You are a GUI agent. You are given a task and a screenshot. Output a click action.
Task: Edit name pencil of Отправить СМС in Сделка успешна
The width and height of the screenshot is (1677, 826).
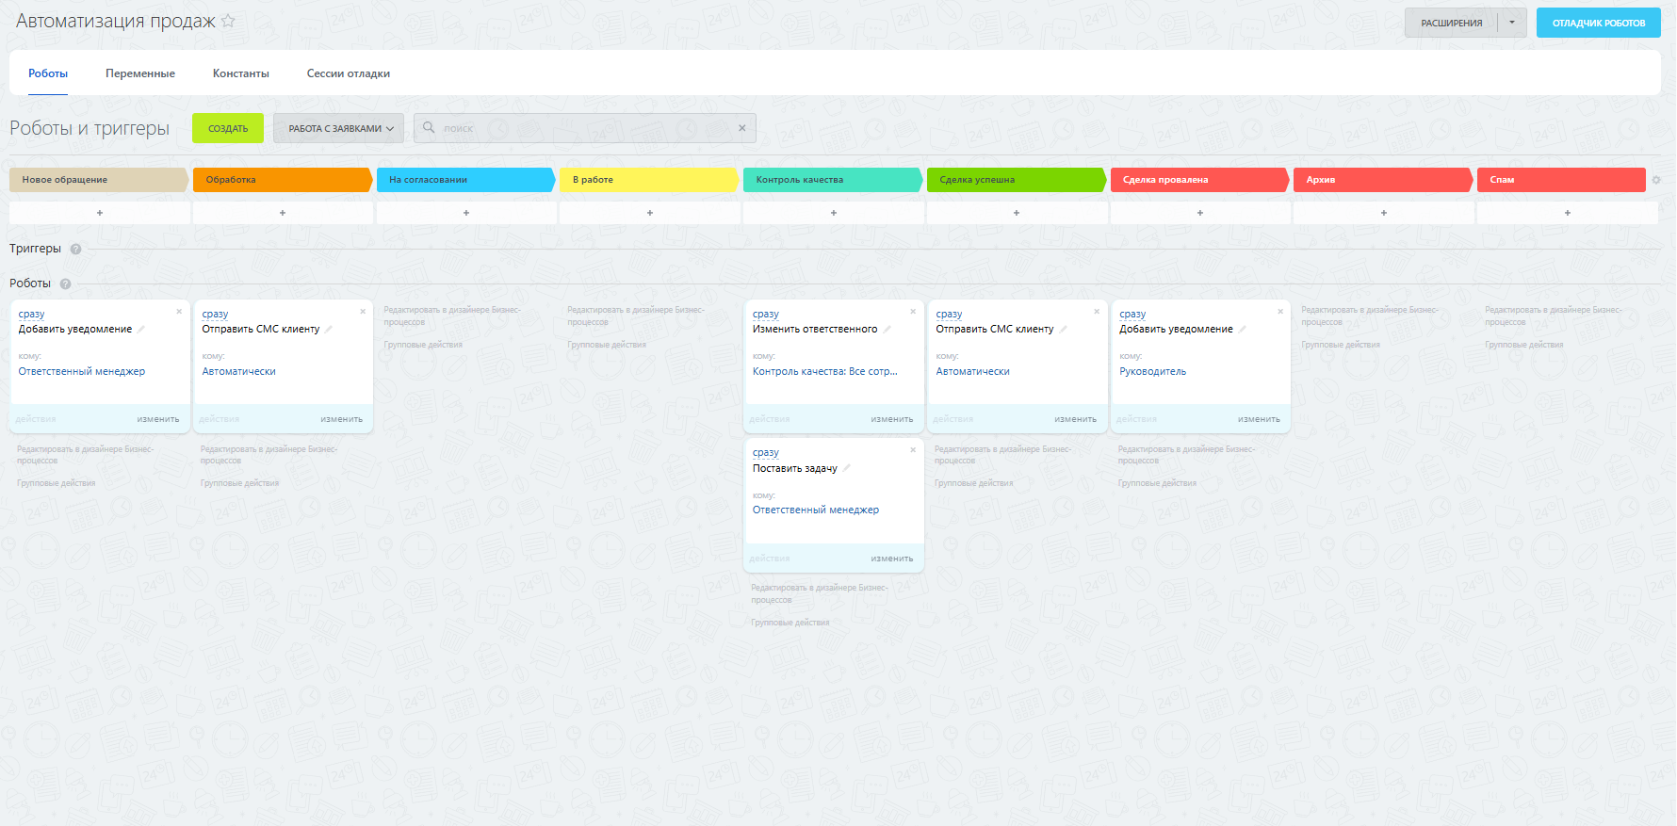click(x=1063, y=330)
